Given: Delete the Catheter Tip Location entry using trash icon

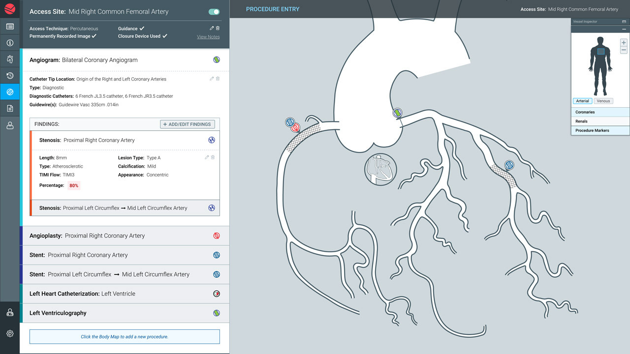Looking at the screenshot, I should tap(217, 78).
